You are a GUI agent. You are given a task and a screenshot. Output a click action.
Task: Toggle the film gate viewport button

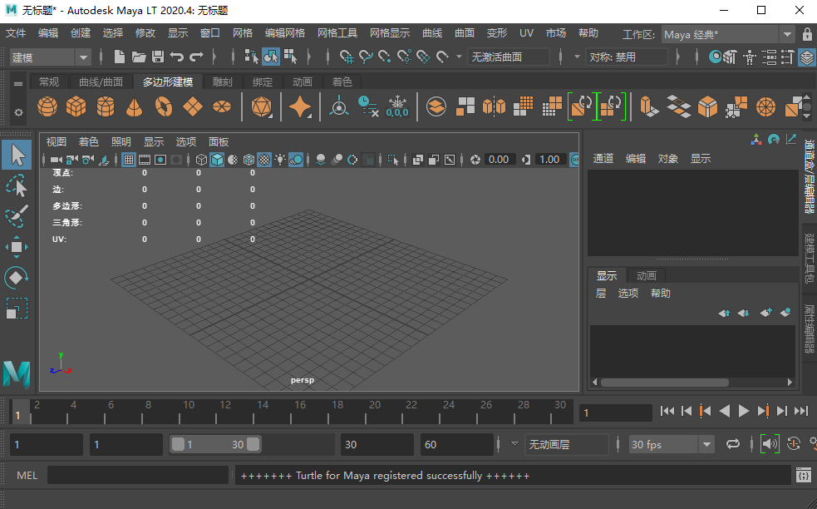coord(145,160)
